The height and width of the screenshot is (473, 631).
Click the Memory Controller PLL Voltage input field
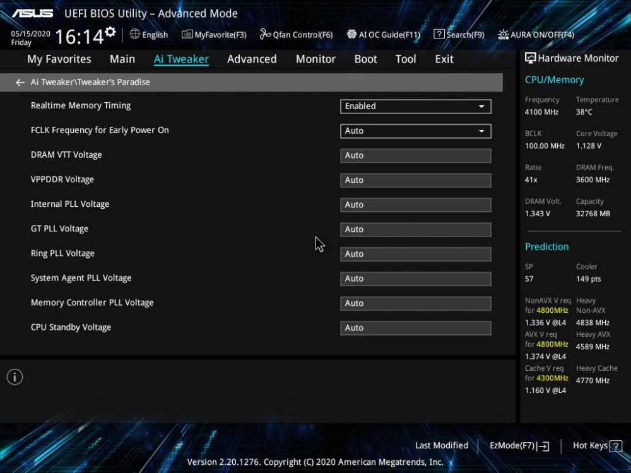(x=416, y=303)
